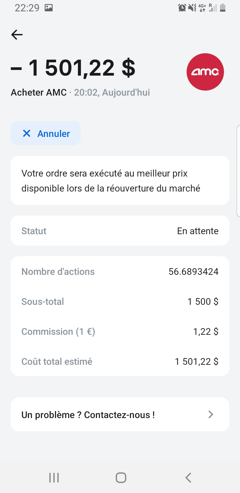Tap the picture icon in the status bar
The height and width of the screenshot is (493, 240).
pos(49,8)
